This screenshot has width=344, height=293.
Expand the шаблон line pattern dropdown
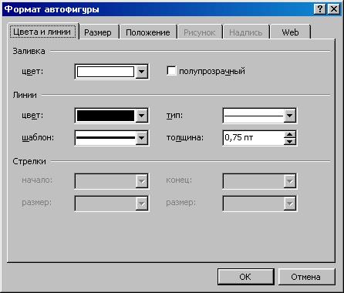(142, 138)
